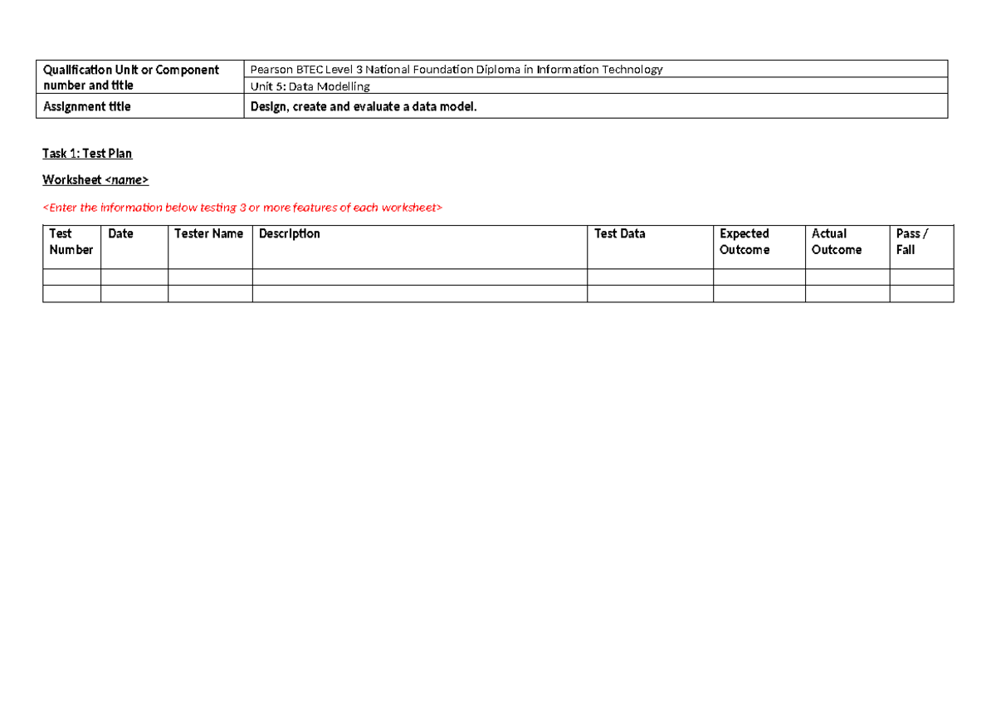The image size is (996, 705).
Task: Select the 'Worksheet <name>' placeholder heading
Action: tap(95, 179)
